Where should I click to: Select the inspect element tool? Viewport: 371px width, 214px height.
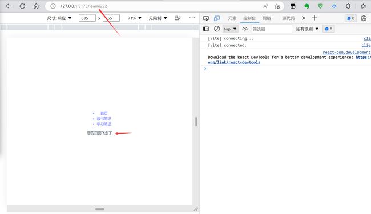coord(206,18)
